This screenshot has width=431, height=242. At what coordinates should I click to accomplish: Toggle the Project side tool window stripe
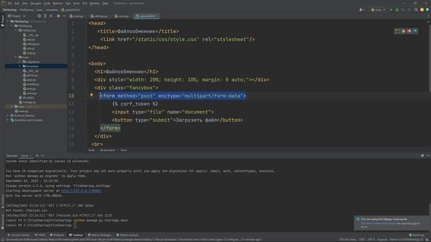2,21
